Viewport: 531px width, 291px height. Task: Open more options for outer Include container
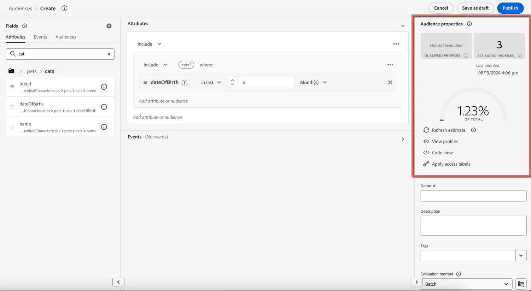click(x=396, y=44)
